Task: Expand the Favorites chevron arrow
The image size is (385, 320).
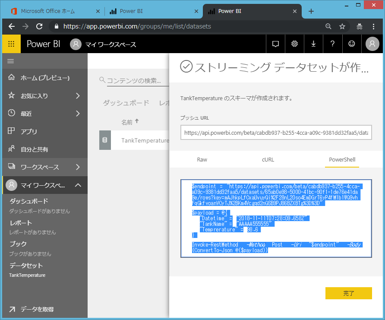Action: coord(78,96)
